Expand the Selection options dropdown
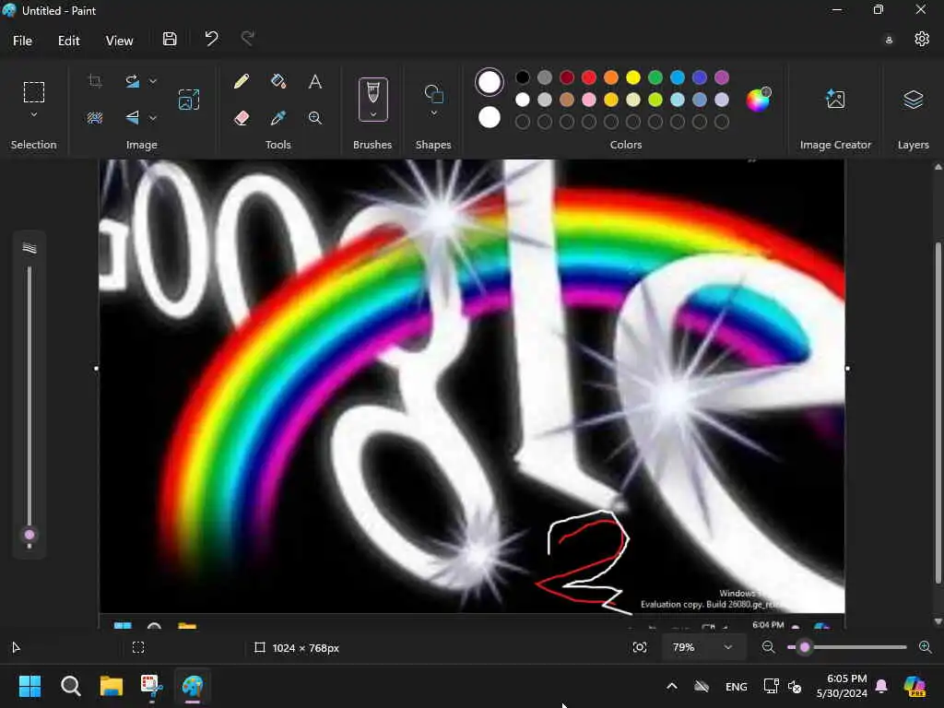 34,114
